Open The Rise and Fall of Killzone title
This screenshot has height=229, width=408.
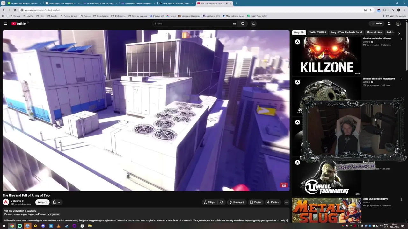376,38
